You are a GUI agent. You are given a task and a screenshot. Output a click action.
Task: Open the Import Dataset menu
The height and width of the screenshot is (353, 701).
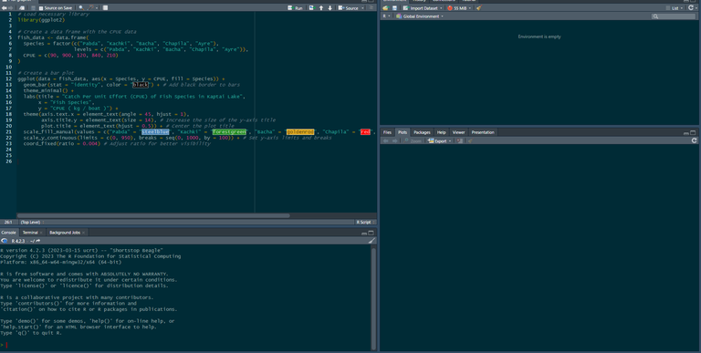(x=423, y=8)
